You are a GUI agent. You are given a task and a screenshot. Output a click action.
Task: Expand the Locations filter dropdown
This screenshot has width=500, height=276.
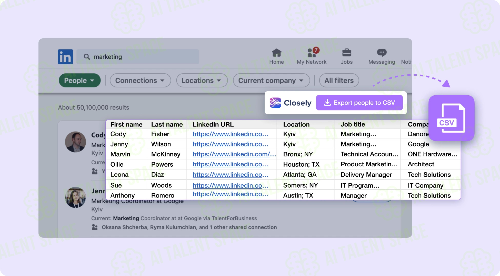(x=202, y=80)
